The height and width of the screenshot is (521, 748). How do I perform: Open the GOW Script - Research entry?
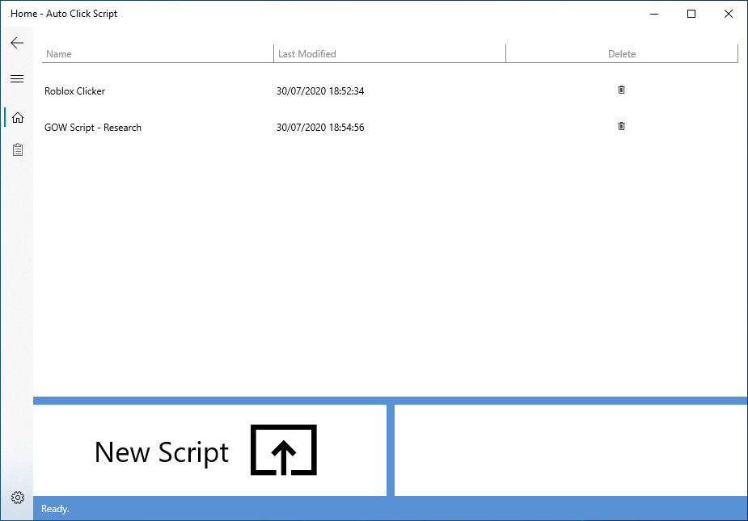click(93, 127)
